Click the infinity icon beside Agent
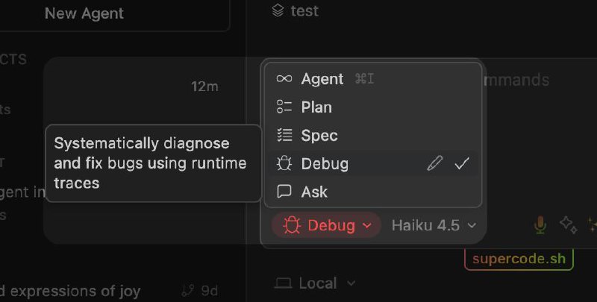Viewport: 597px width, 302px height. (x=284, y=79)
